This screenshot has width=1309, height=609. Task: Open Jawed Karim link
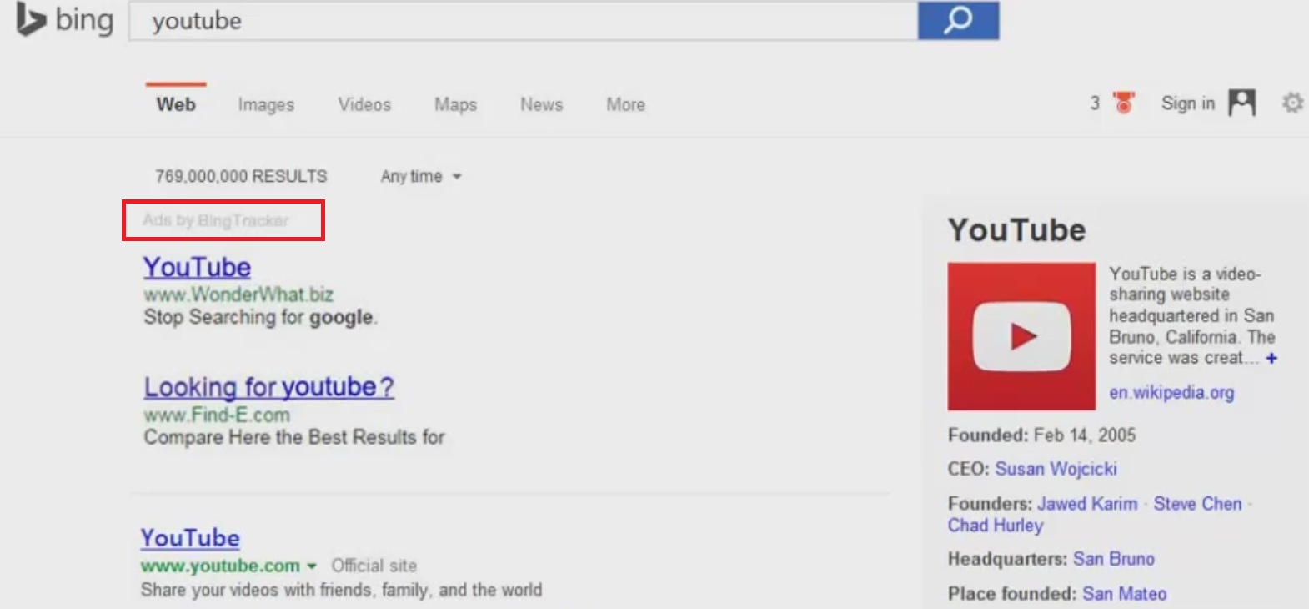pyautogui.click(x=1087, y=504)
